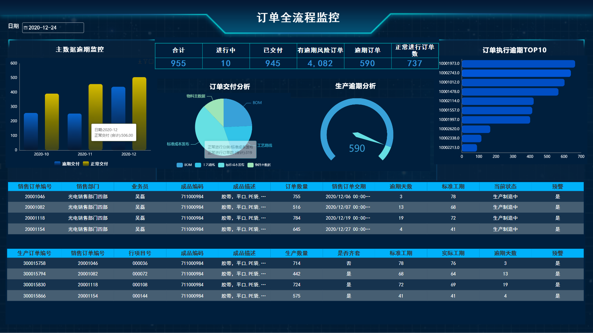593x333 pixels.
Task: Click production quantity 575
Action: click(297, 296)
